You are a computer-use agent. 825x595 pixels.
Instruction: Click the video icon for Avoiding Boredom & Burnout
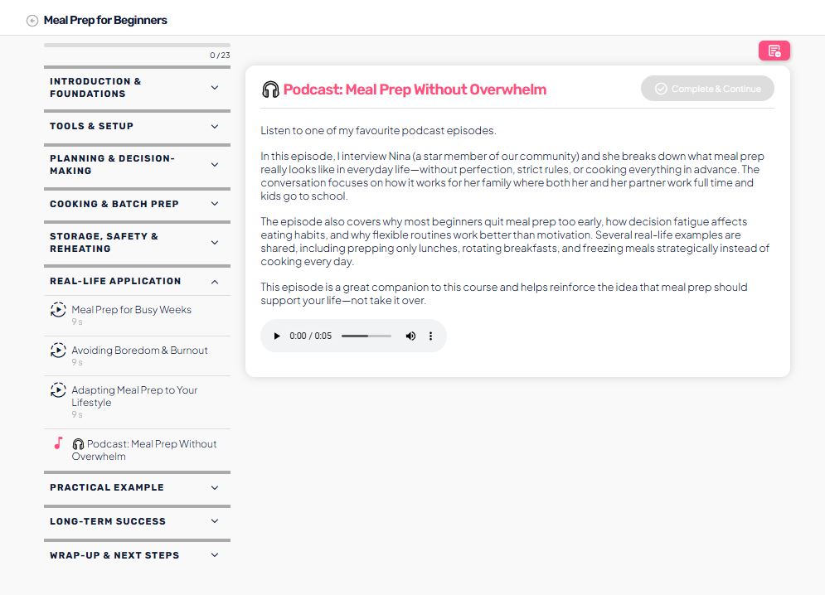(x=58, y=351)
